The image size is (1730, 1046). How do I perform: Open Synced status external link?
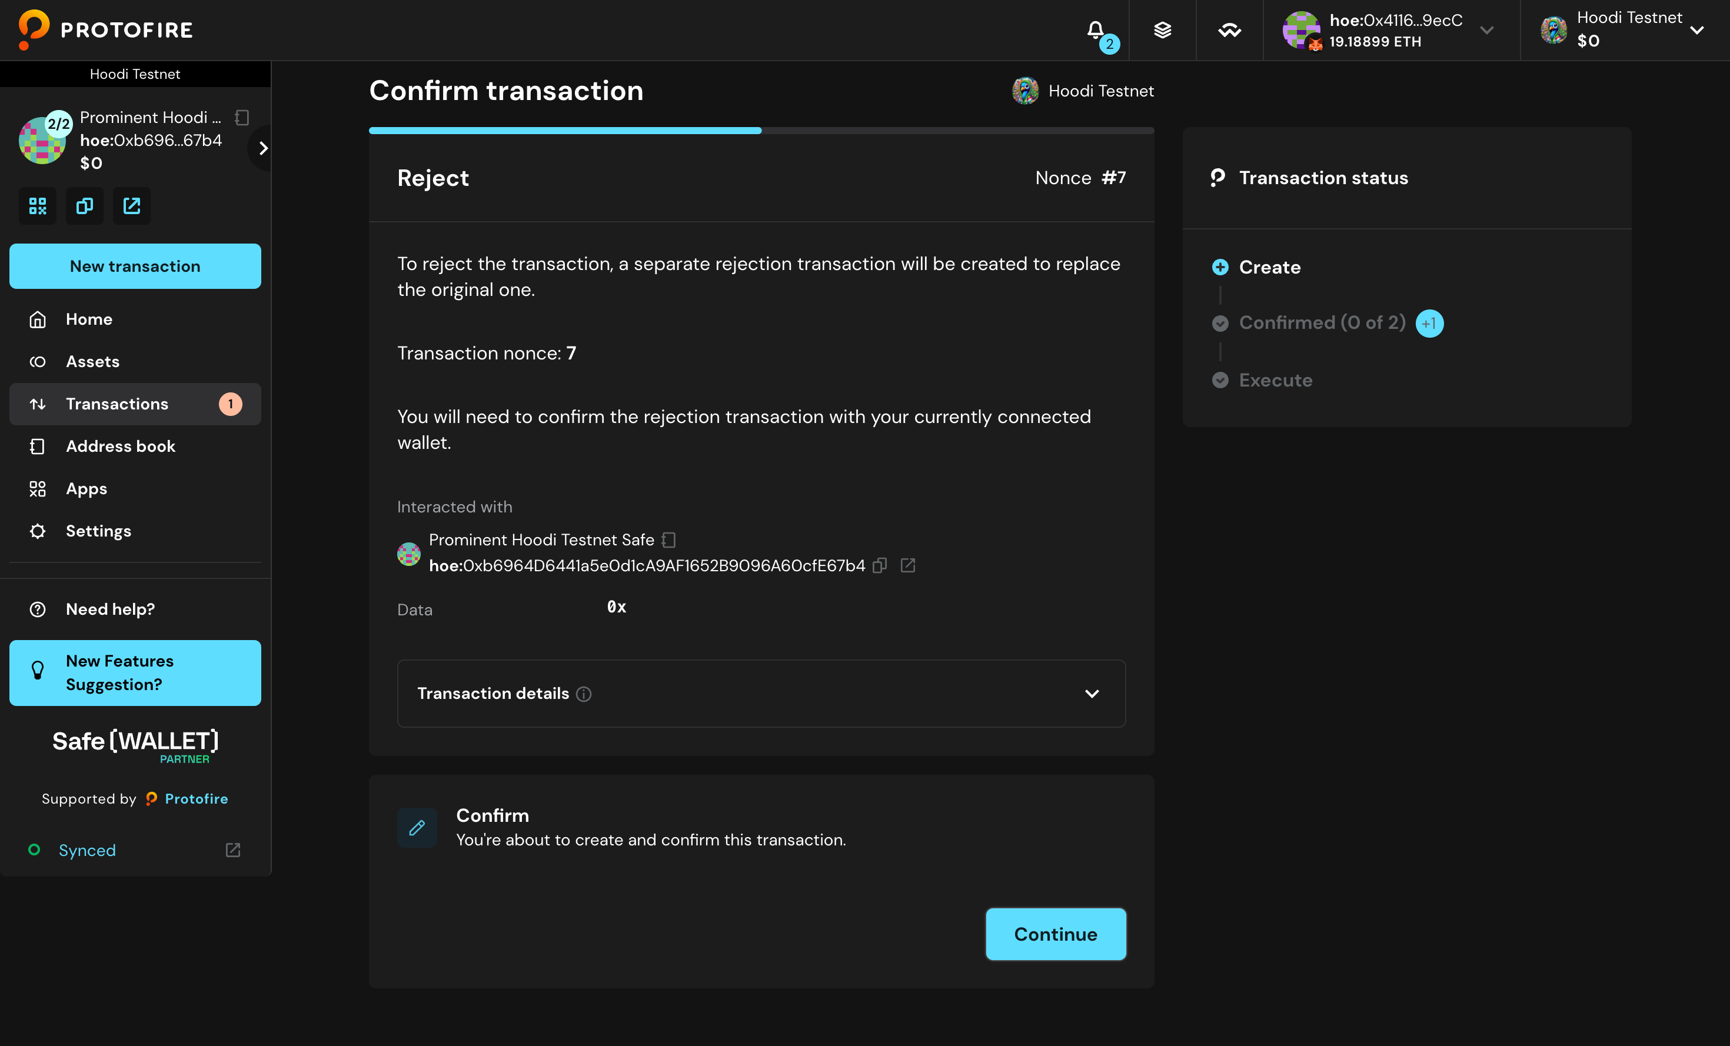[232, 850]
